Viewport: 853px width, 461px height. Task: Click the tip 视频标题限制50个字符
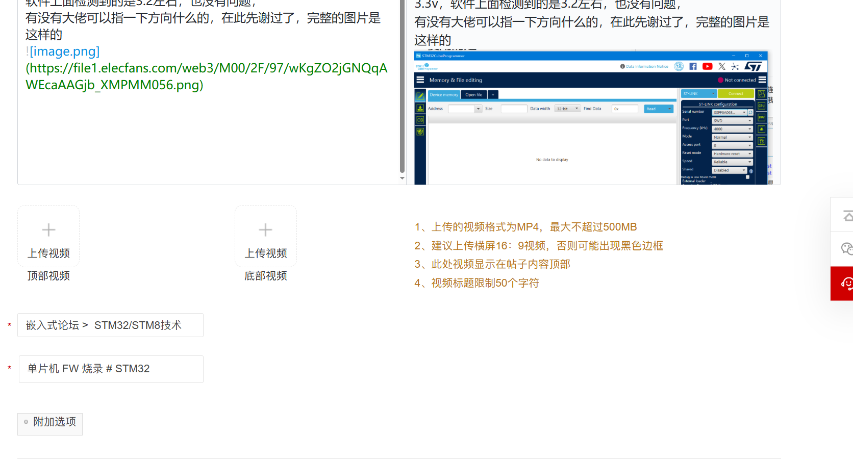pyautogui.click(x=476, y=283)
